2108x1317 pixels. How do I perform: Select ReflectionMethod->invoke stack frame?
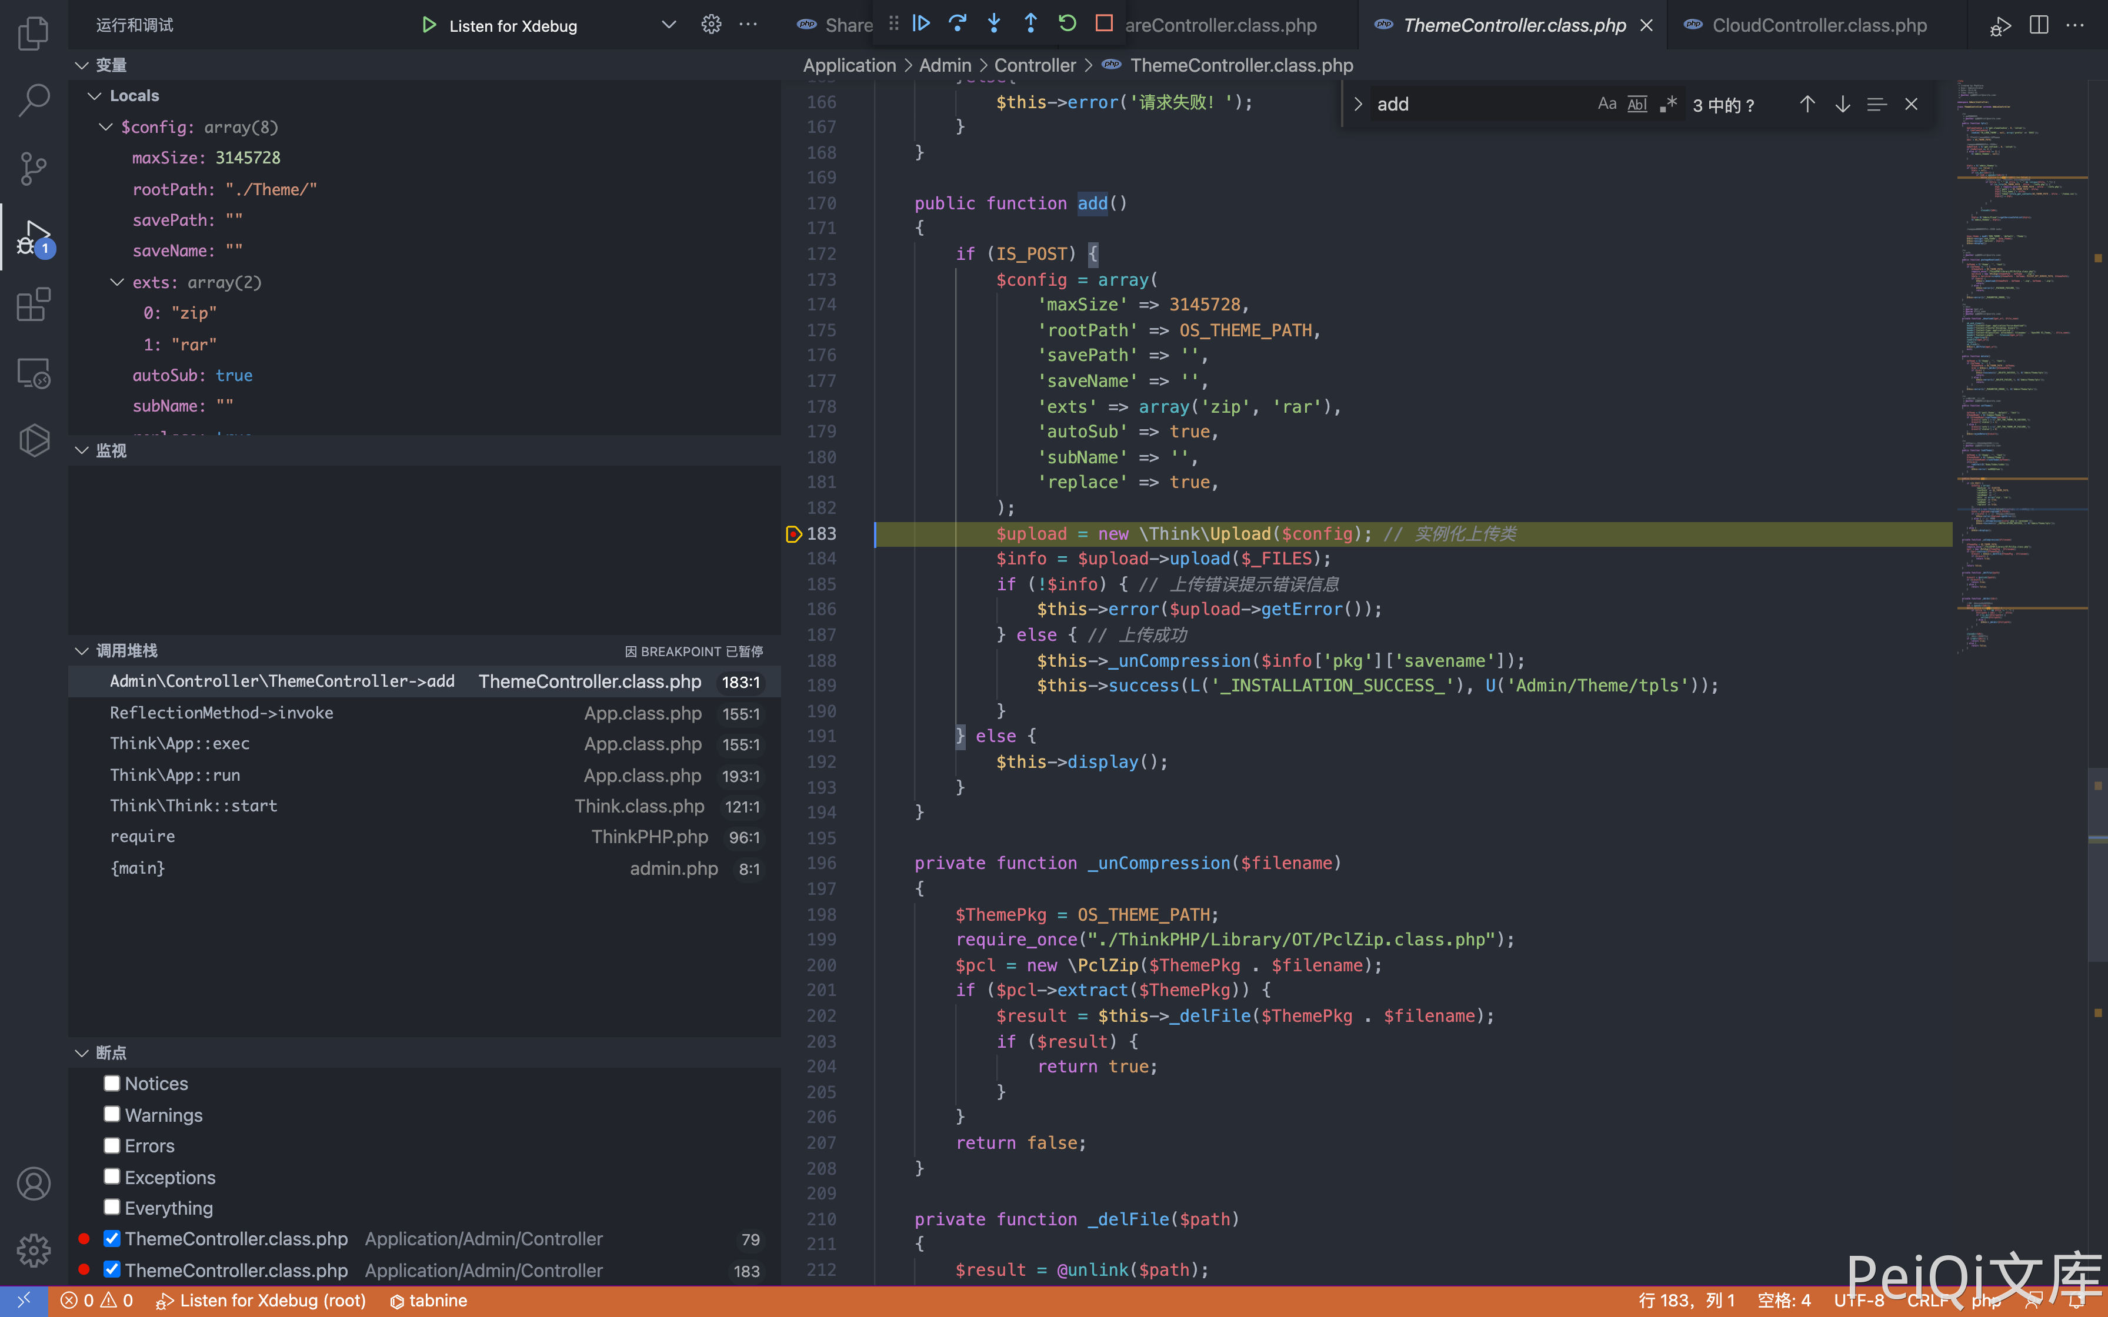point(424,713)
